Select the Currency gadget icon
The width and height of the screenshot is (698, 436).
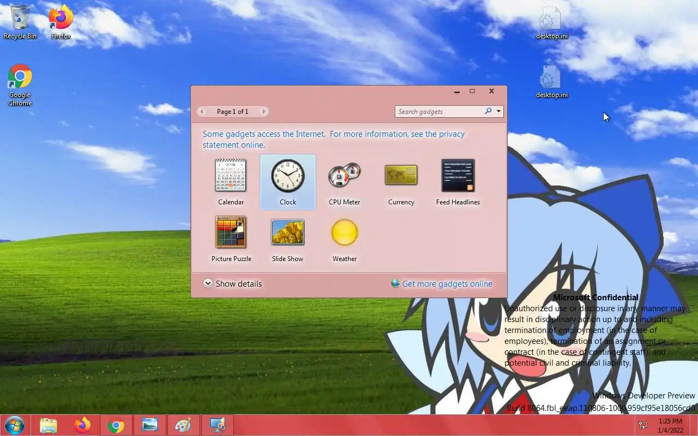pyautogui.click(x=401, y=175)
